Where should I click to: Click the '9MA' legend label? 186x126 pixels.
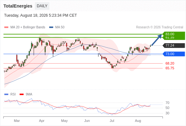click(x=29, y=94)
